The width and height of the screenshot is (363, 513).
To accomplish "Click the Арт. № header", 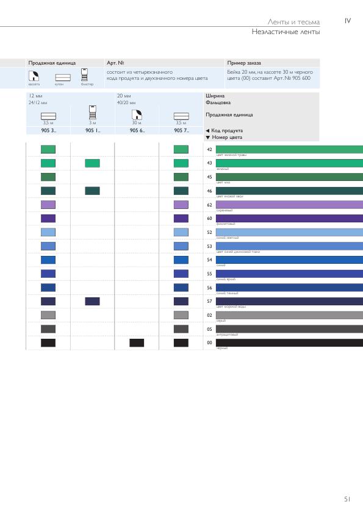I will point(115,63).
